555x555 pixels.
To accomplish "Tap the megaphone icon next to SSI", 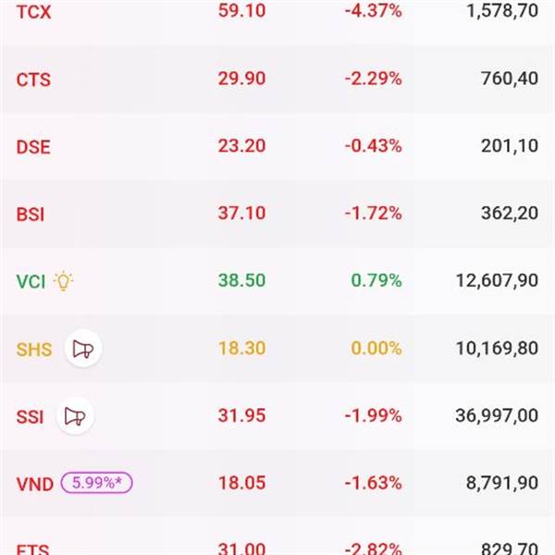I will point(75,416).
